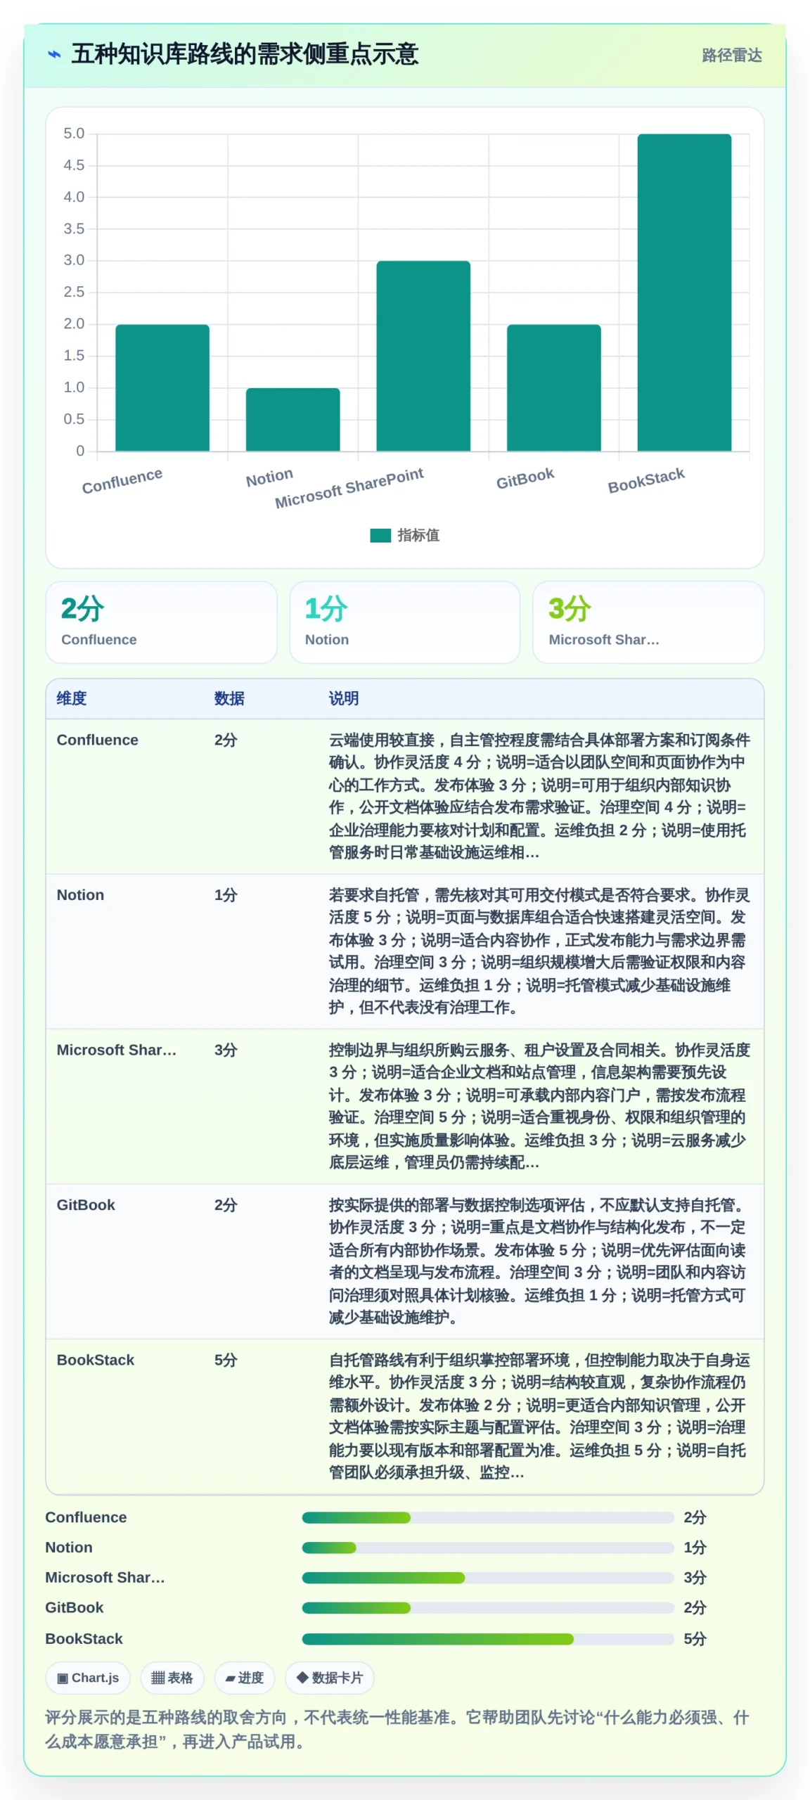Click the 说明 column header
Screen dimensions: 810x1800
click(344, 698)
